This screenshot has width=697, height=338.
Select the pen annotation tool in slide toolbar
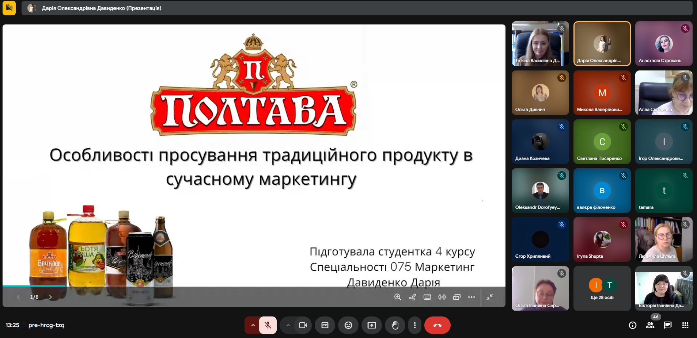412,297
